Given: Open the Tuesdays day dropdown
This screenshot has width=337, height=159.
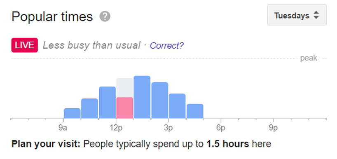Looking at the screenshot, I should click(297, 15).
